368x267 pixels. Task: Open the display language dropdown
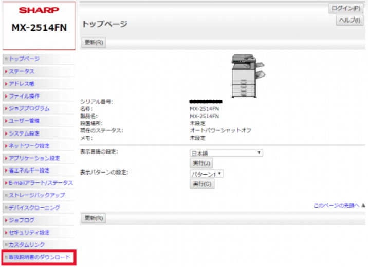(x=226, y=153)
